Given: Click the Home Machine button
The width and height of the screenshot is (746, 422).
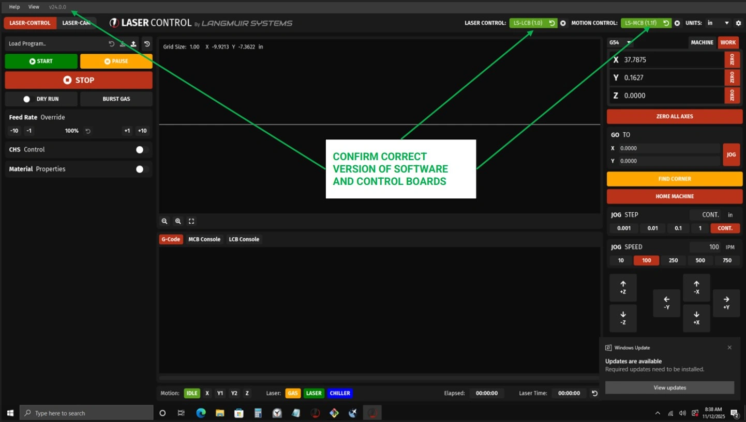Looking at the screenshot, I should (x=674, y=196).
